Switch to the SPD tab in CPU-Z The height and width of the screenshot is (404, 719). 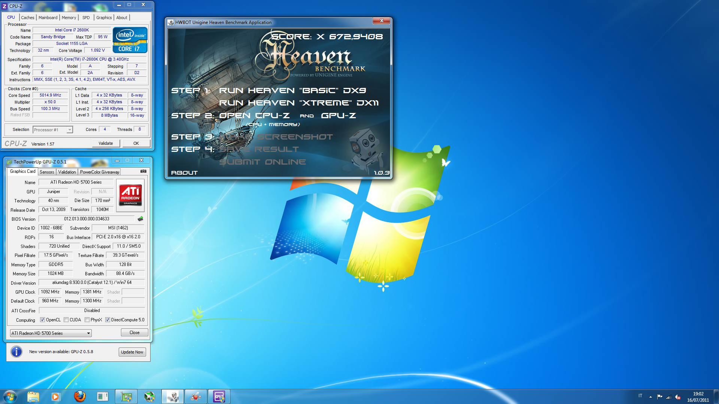point(86,18)
